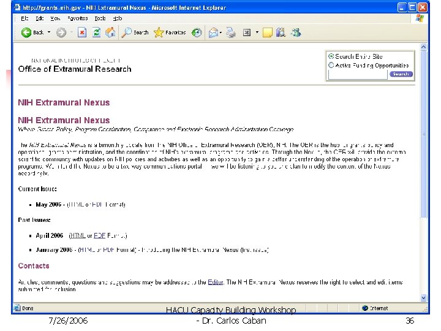The width and height of the screenshot is (441, 331).
Task: Click the Internet zone globe icon
Action: point(365,308)
